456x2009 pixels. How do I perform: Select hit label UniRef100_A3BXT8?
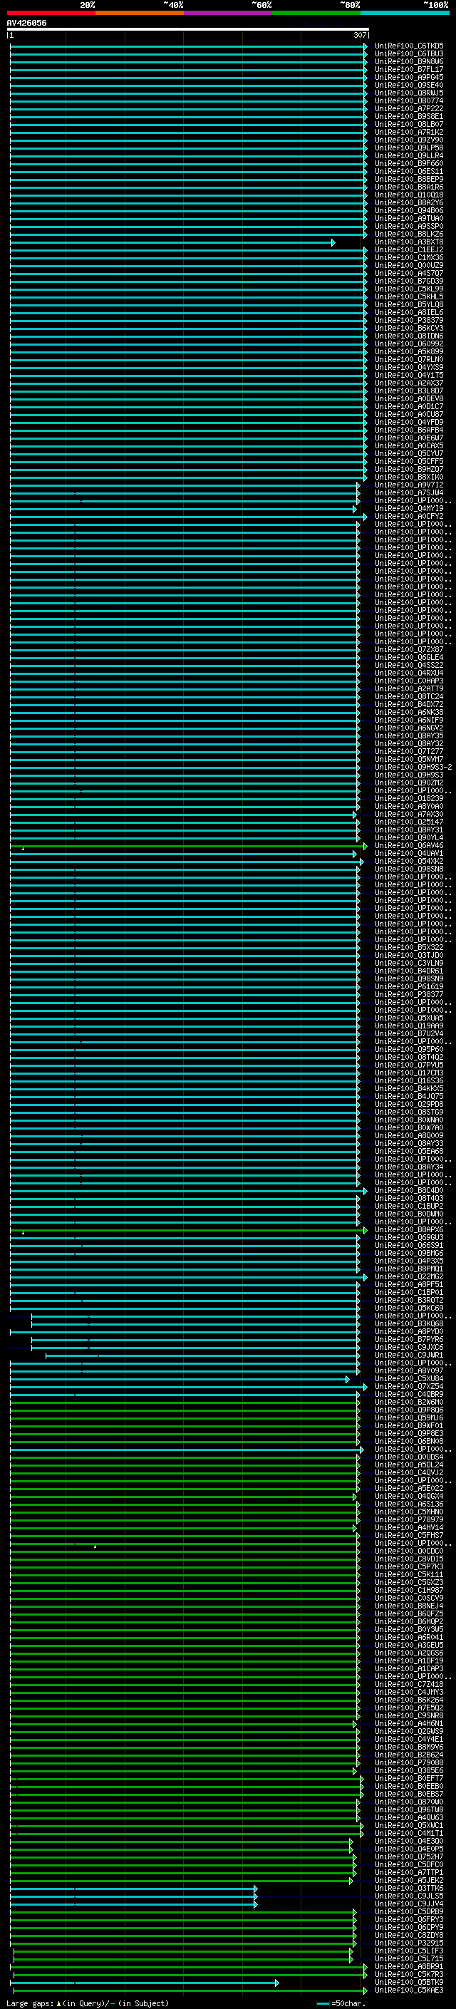coord(409,242)
